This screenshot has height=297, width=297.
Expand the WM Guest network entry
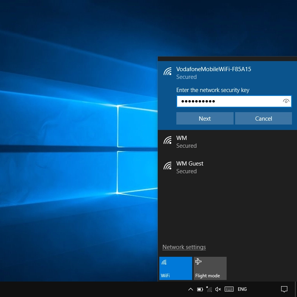(x=189, y=167)
